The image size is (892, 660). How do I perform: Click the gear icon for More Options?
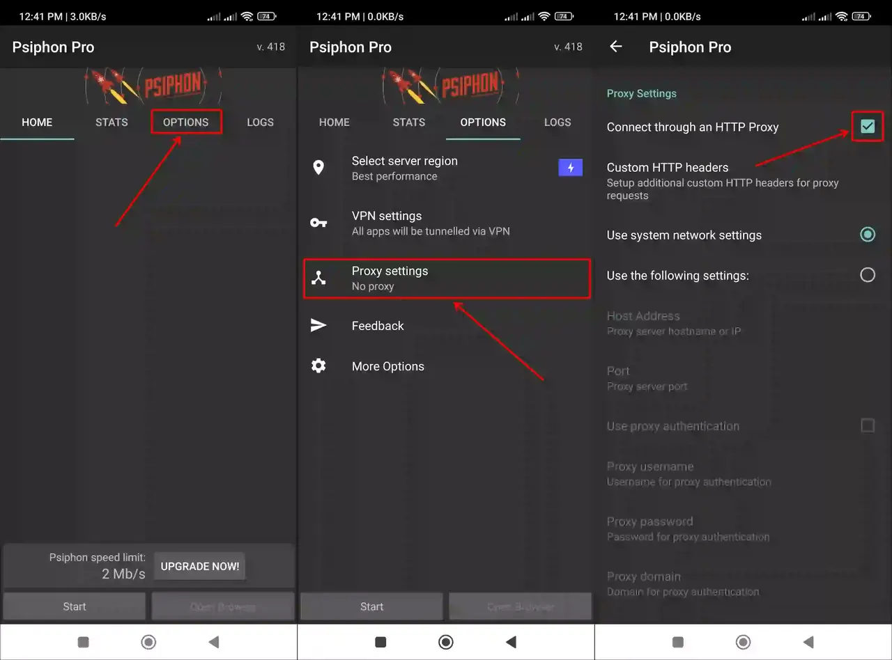click(x=318, y=366)
